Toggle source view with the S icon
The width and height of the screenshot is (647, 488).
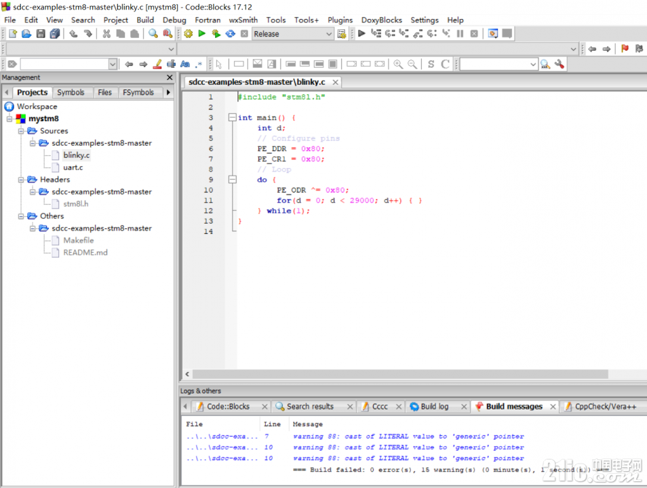tap(431, 64)
